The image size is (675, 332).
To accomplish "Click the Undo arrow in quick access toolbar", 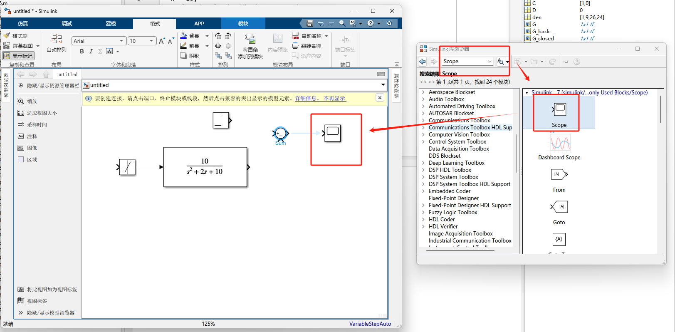I will 321,23.
